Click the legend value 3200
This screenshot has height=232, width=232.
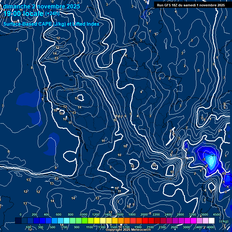(192, 214)
